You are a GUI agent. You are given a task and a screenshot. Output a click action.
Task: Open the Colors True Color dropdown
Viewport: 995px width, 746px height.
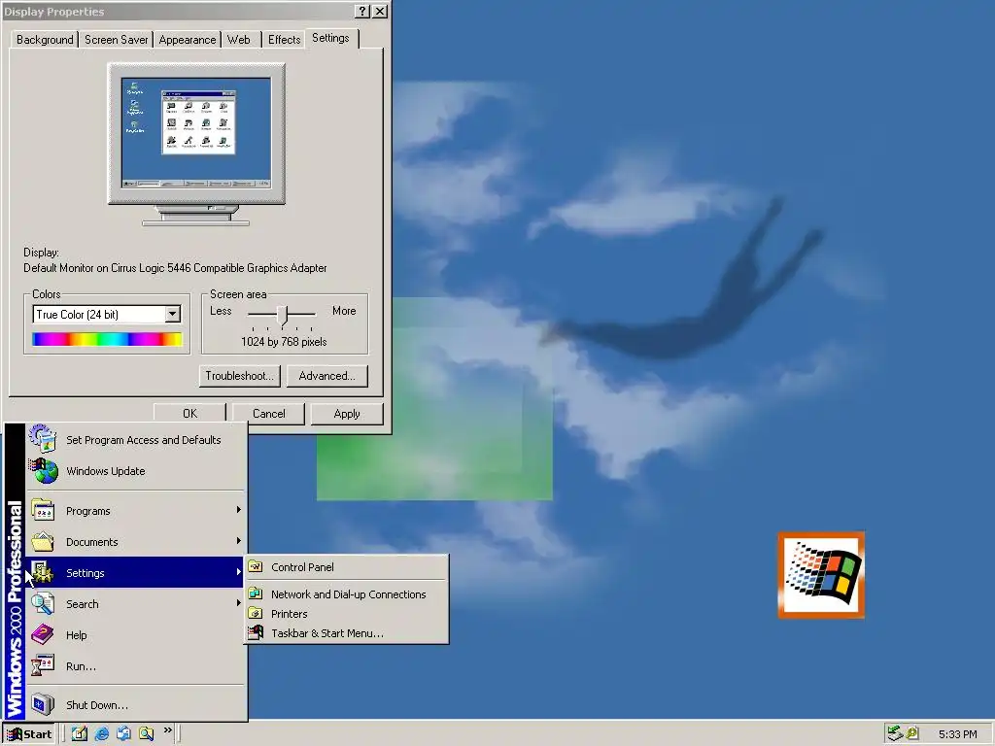click(173, 314)
